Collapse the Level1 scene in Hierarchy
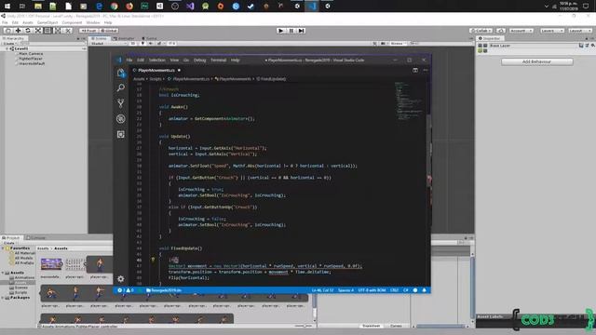Viewport: 596px width, 335px height. pyautogui.click(x=7, y=48)
